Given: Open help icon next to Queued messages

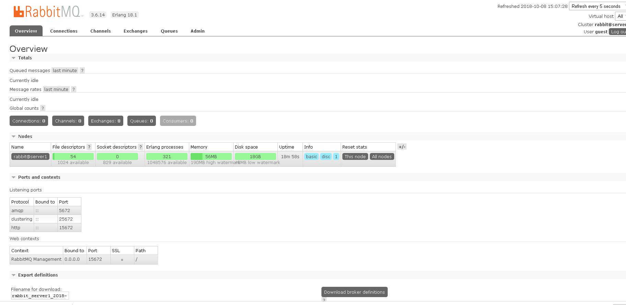Looking at the screenshot, I should (82, 70).
